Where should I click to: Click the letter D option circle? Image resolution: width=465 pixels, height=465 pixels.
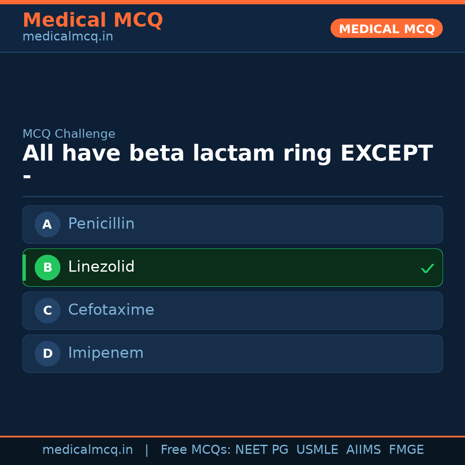[47, 353]
